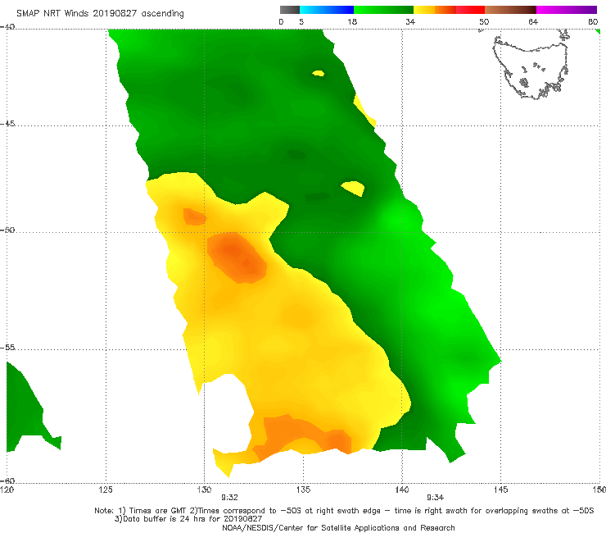Click the '140' longitude axis label
Viewport: 606px width, 533px height.
(402, 490)
